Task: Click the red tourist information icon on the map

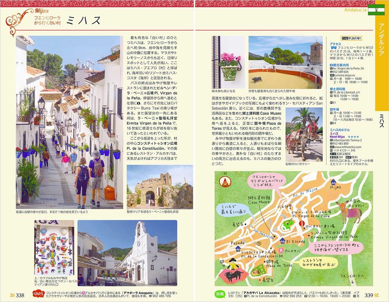Action: pos(302,223)
